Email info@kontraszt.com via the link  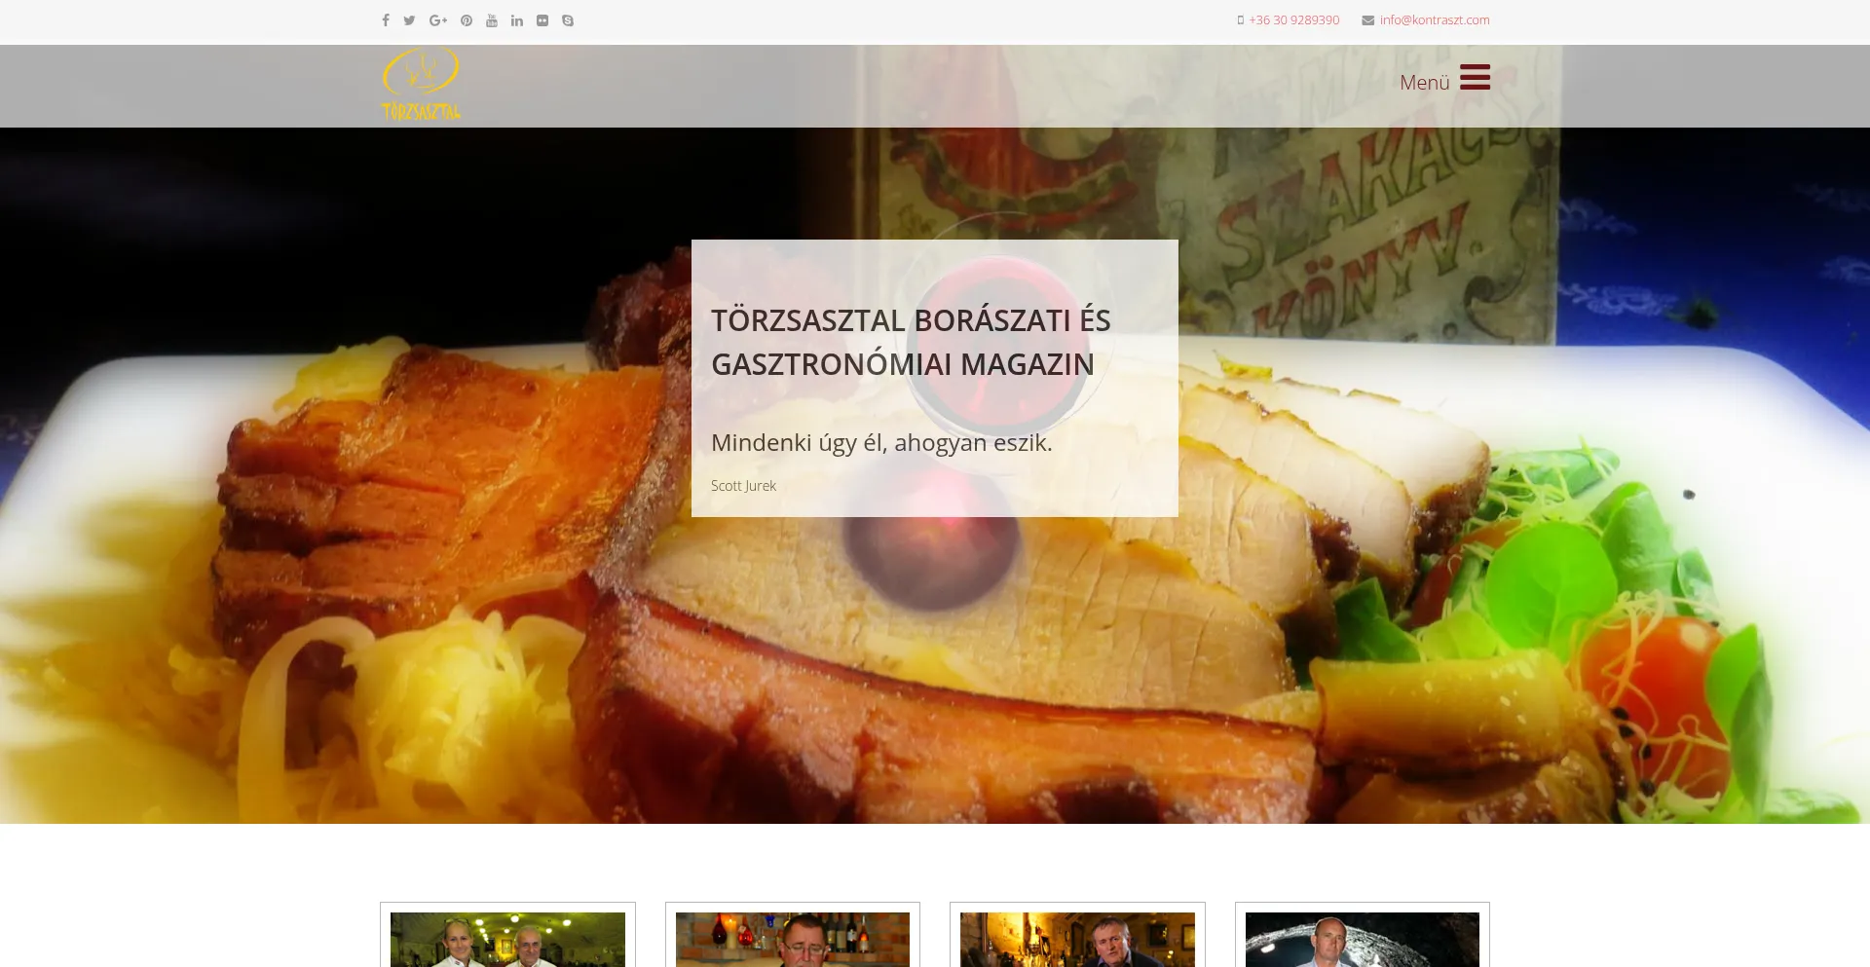pos(1433,19)
